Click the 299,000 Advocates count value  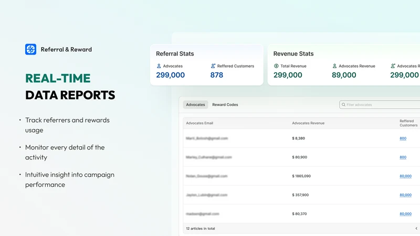coord(170,75)
